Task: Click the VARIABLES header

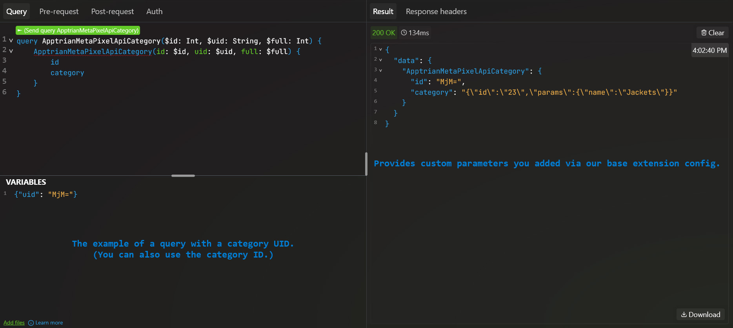Action: point(26,182)
